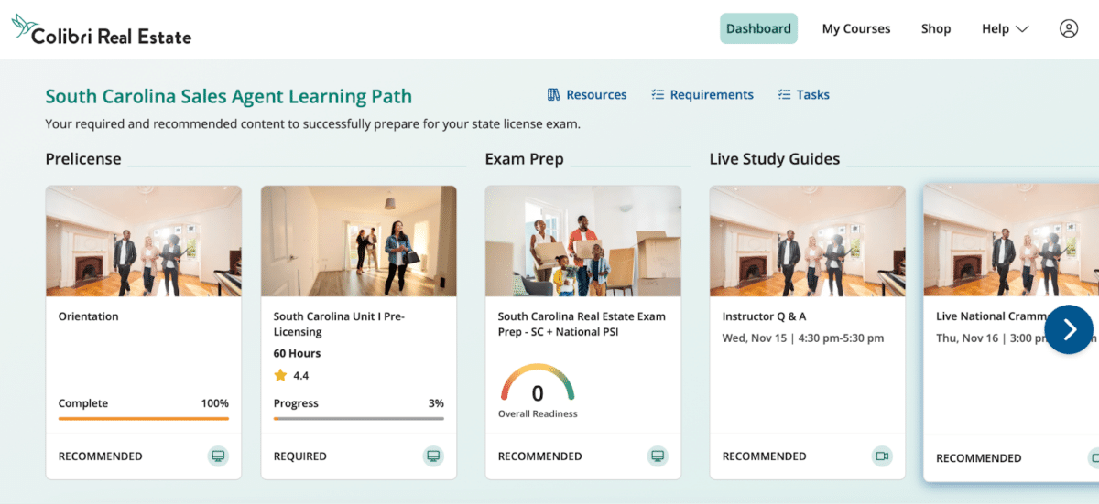Click the 'Live Study Guides' section heading
1099x504 pixels.
click(x=775, y=158)
